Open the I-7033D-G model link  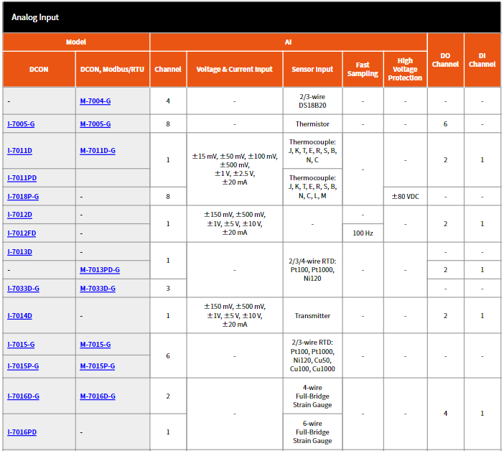point(23,289)
